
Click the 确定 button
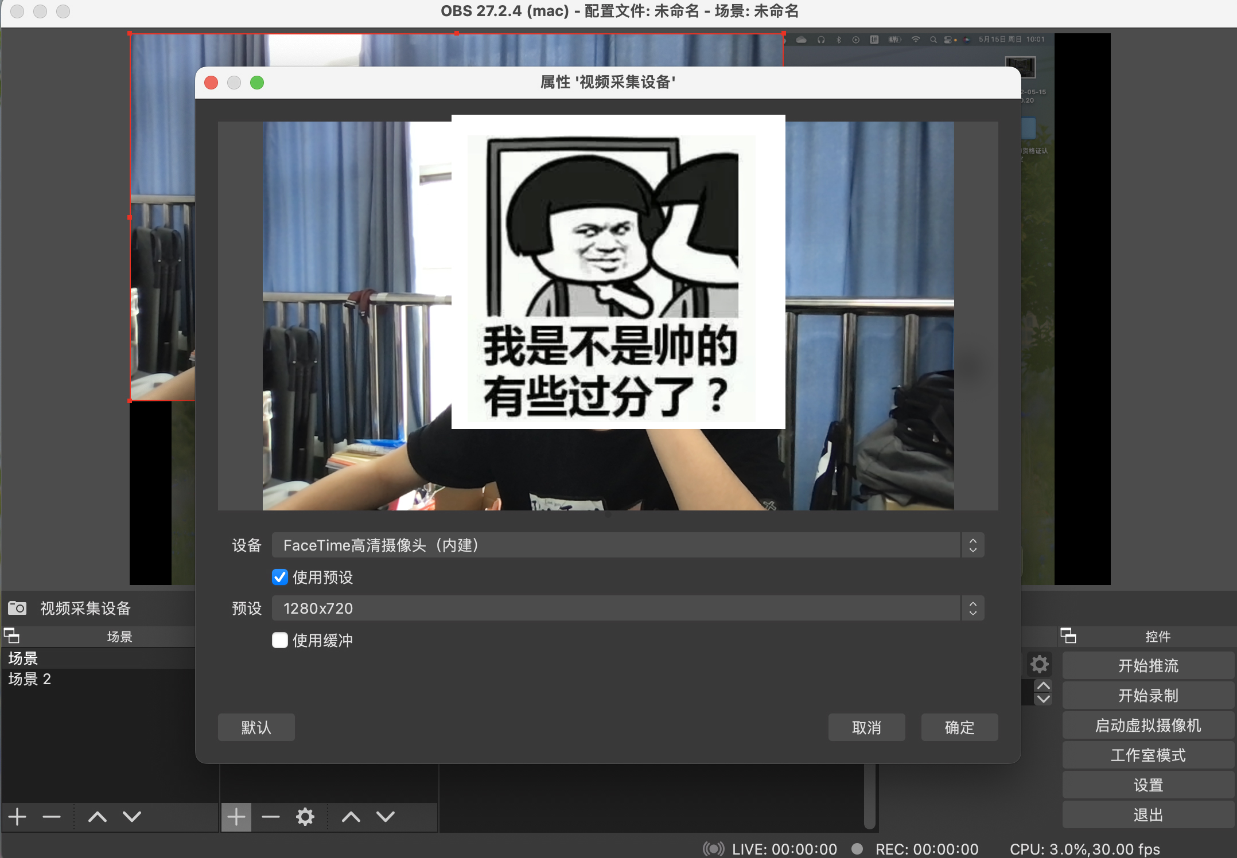tap(959, 727)
